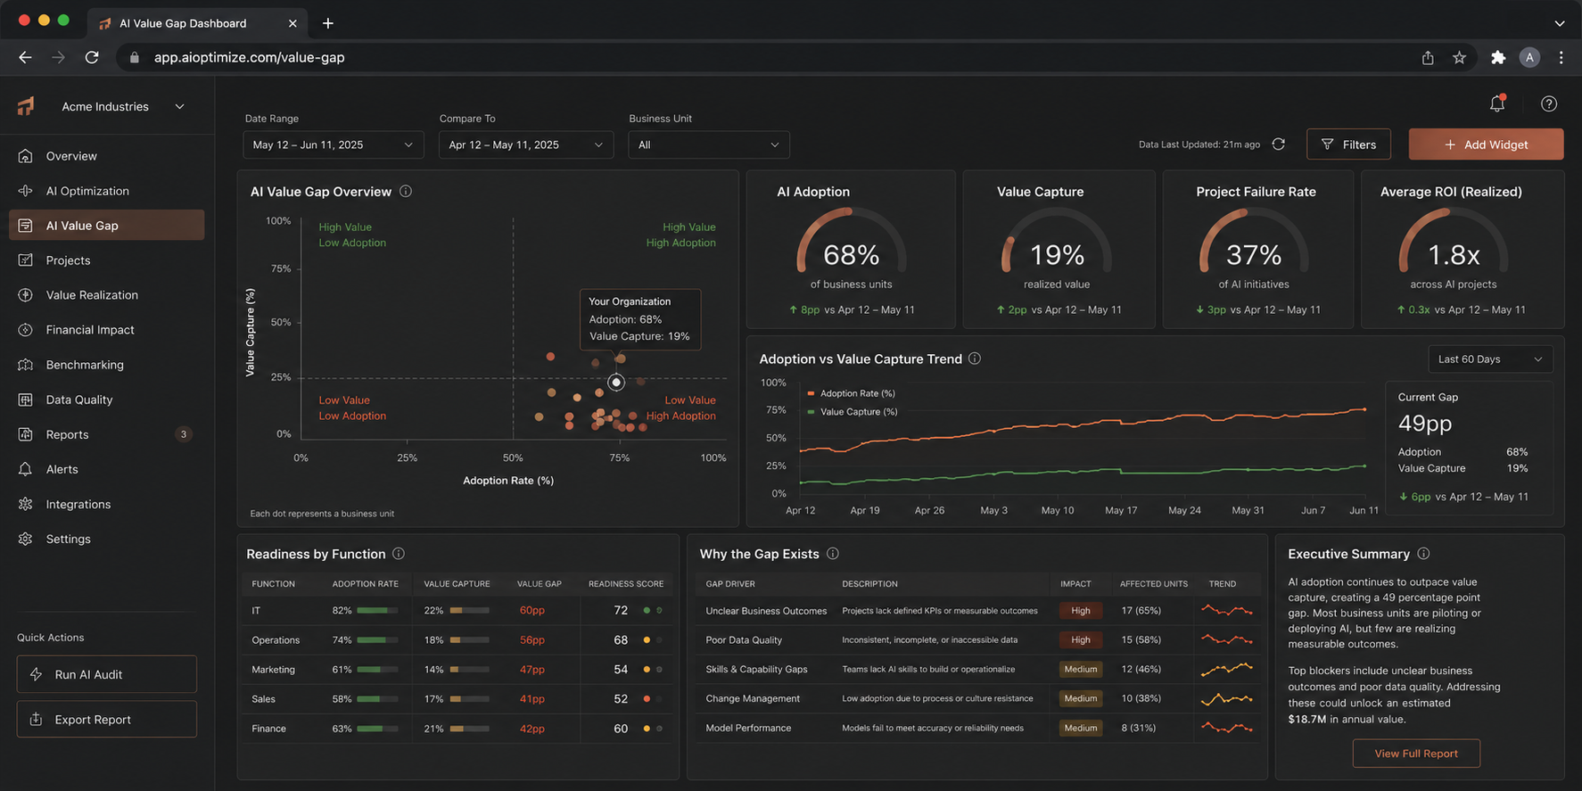Click the Integrations icon in sidebar
Screen dimensions: 1582x791
coord(26,504)
